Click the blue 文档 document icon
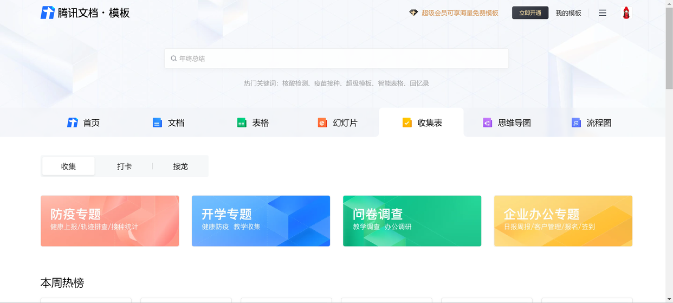The image size is (673, 303). pyautogui.click(x=157, y=123)
